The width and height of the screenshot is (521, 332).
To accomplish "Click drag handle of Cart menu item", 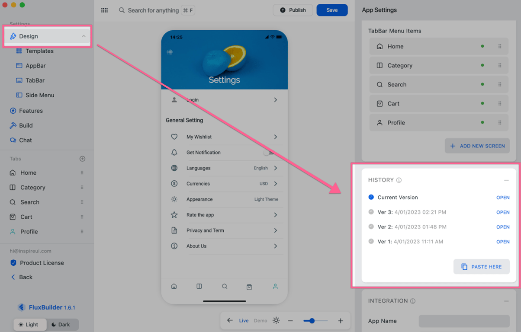I will [x=500, y=103].
